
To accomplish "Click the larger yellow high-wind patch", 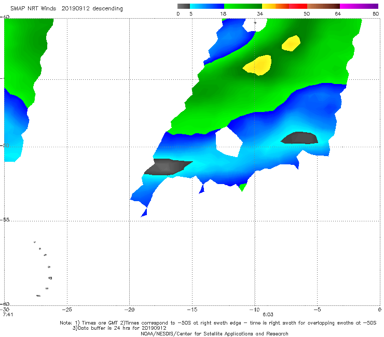I will click(257, 65).
